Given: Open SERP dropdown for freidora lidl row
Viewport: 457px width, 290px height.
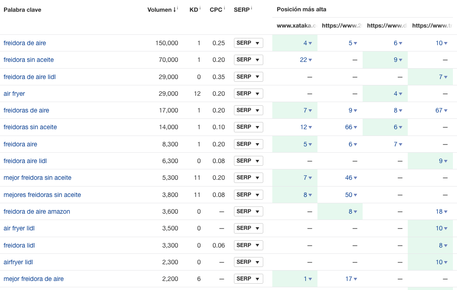Looking at the screenshot, I should click(x=248, y=245).
